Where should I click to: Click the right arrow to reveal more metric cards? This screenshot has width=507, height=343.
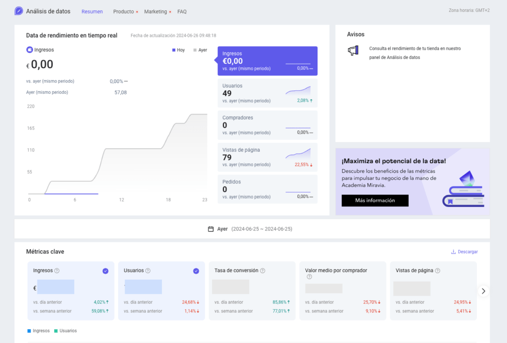[483, 291]
